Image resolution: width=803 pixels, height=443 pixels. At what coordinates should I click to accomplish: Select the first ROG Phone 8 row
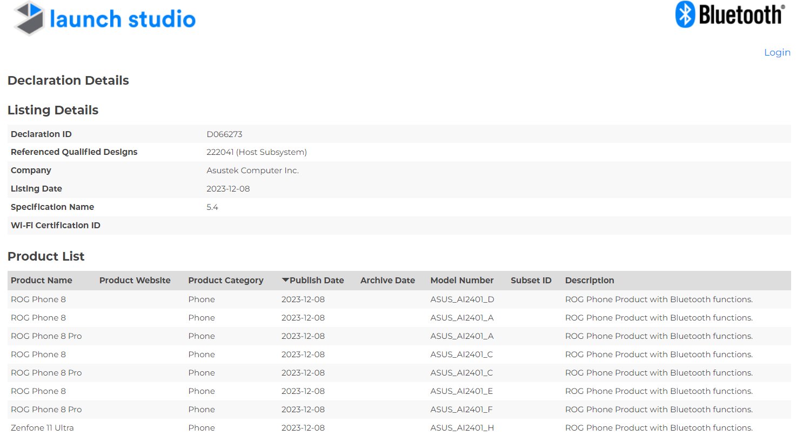tap(38, 299)
